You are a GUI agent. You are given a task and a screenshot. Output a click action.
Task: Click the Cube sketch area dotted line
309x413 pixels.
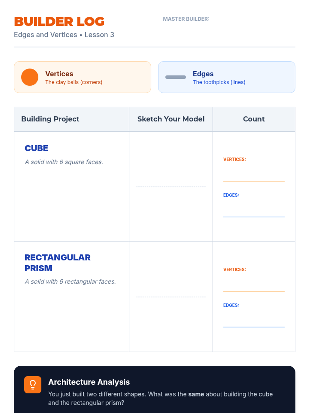171,187
